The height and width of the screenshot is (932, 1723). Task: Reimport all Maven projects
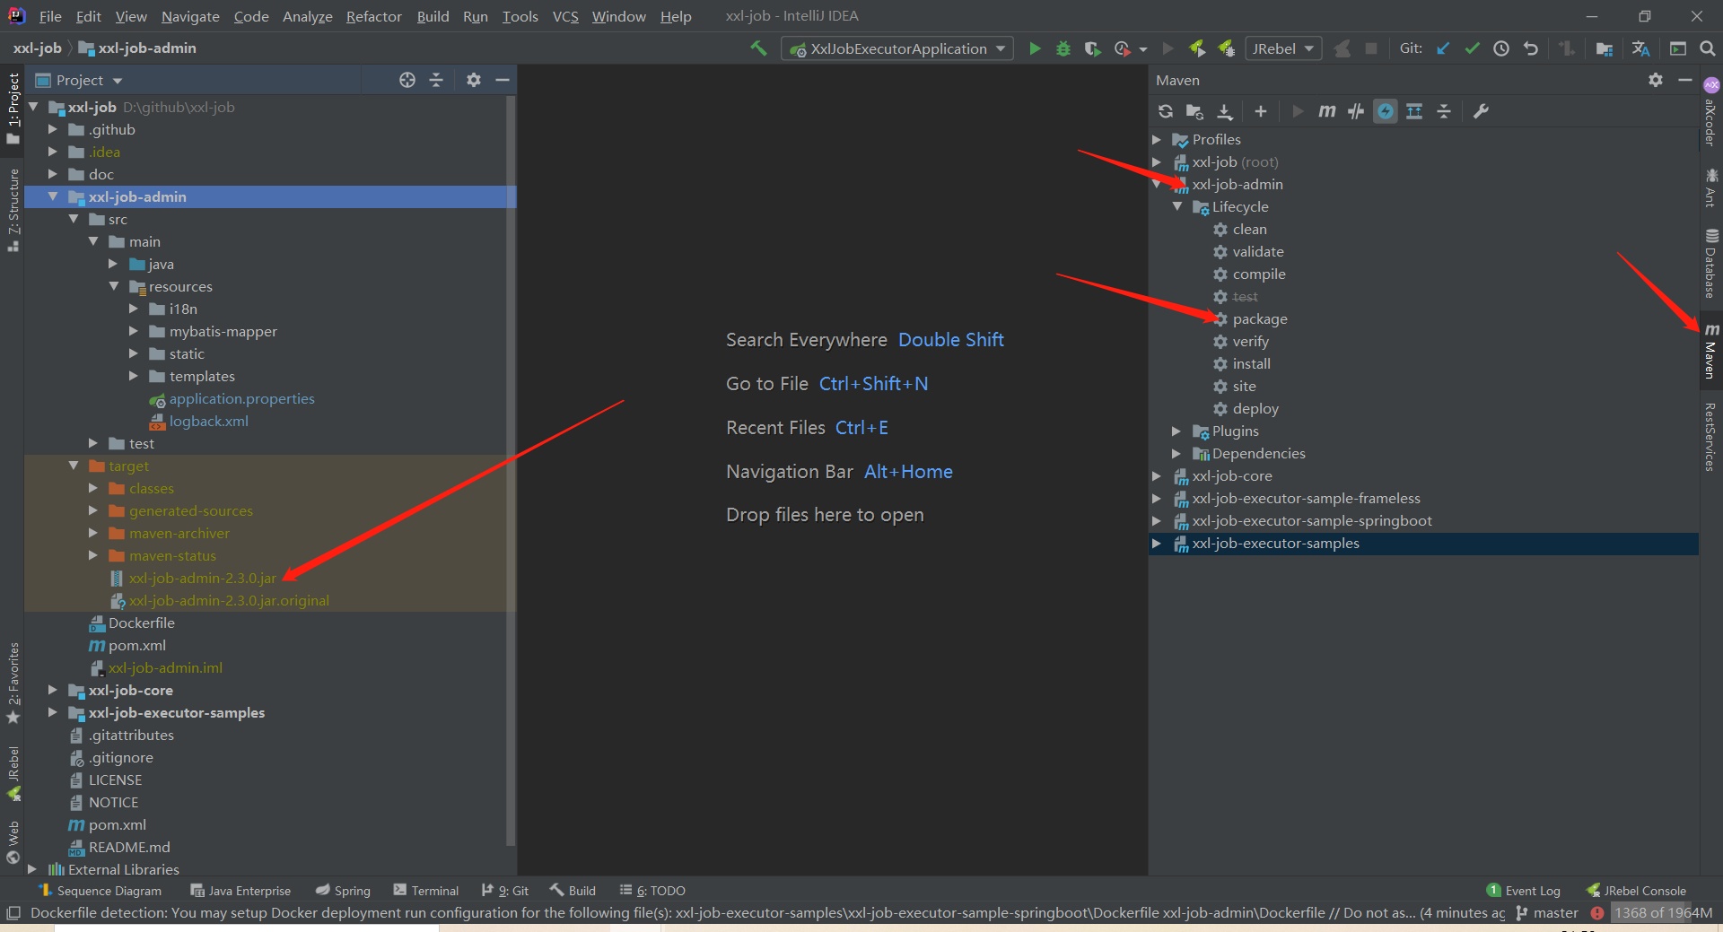pyautogui.click(x=1166, y=111)
